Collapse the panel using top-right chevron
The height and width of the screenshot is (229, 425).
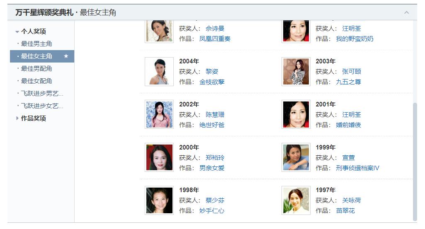coord(406,12)
